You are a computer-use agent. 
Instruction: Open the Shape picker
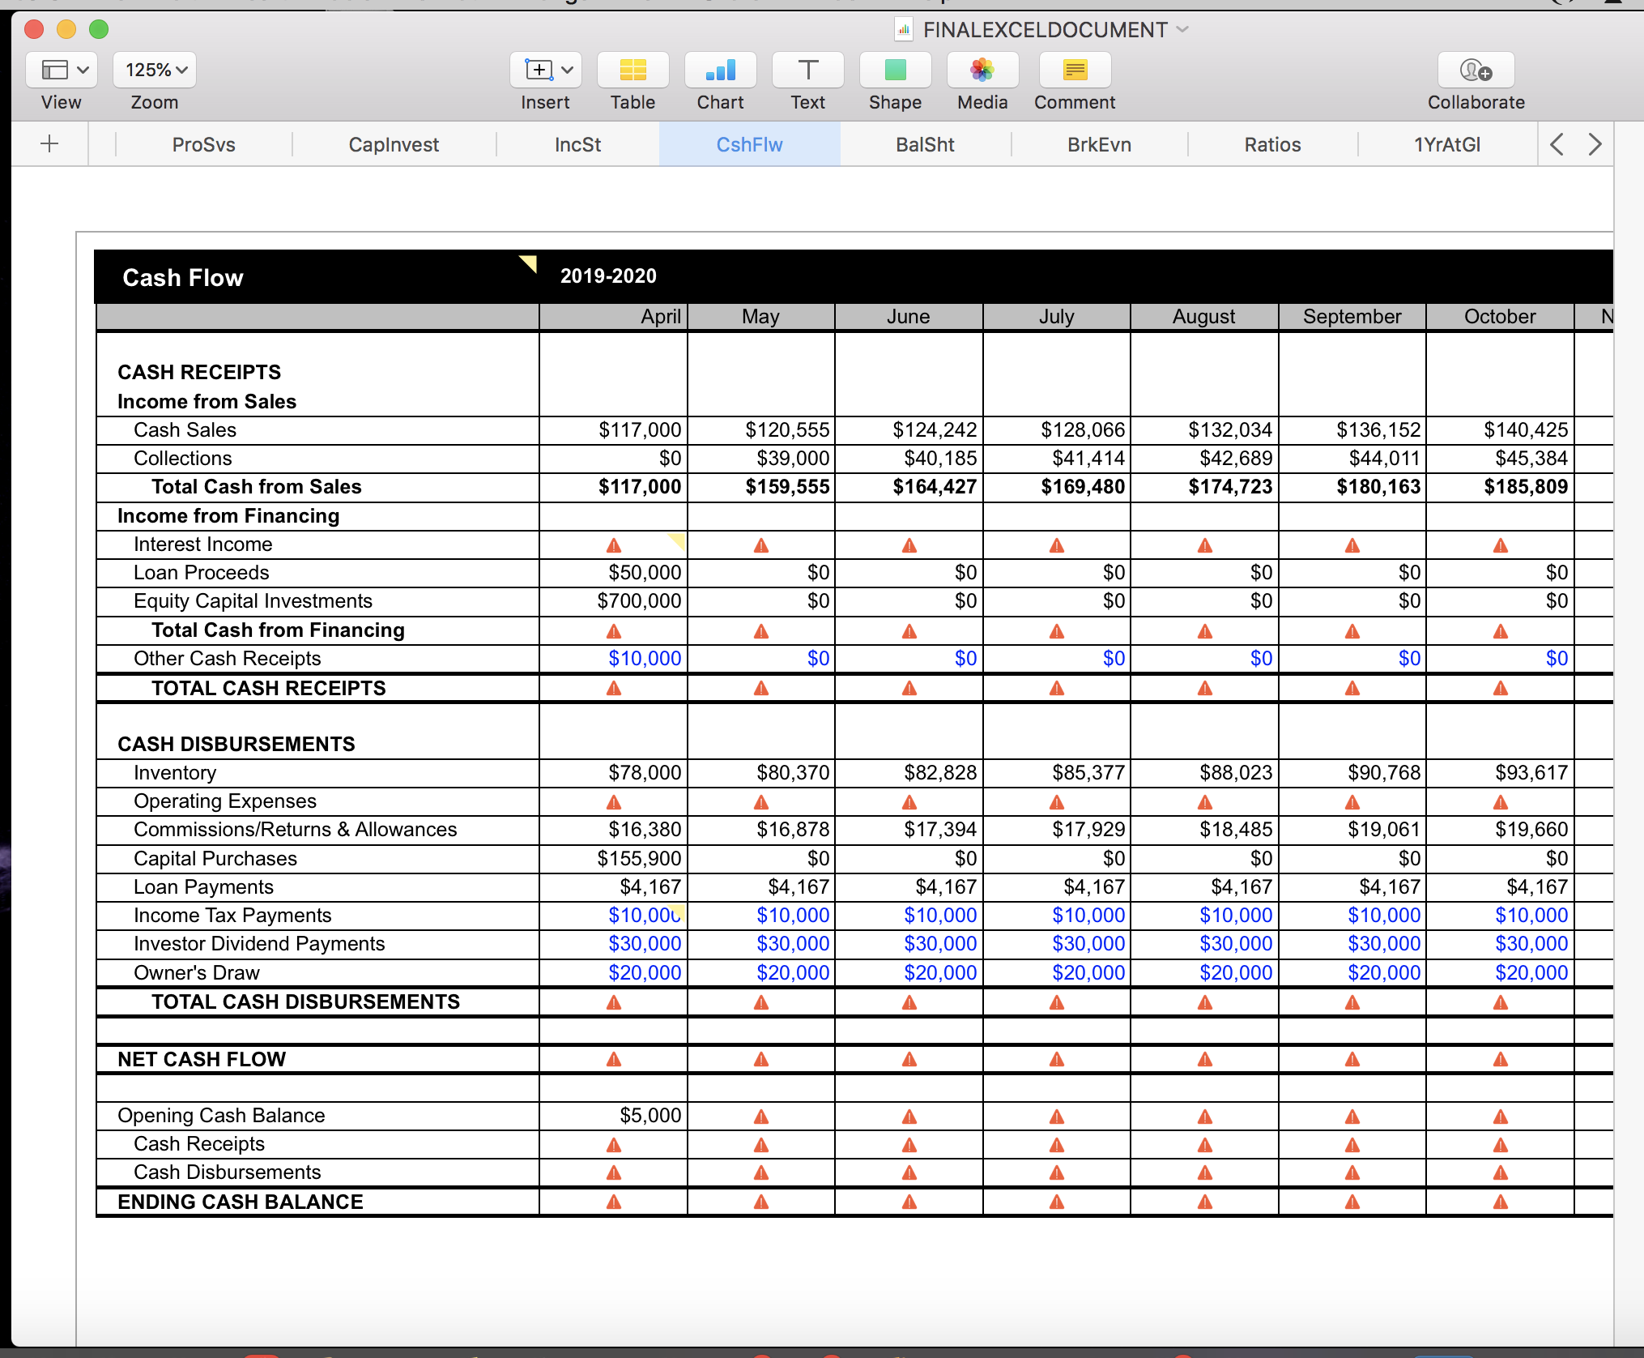coord(895,70)
